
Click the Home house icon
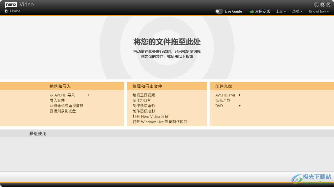[x=6, y=11]
